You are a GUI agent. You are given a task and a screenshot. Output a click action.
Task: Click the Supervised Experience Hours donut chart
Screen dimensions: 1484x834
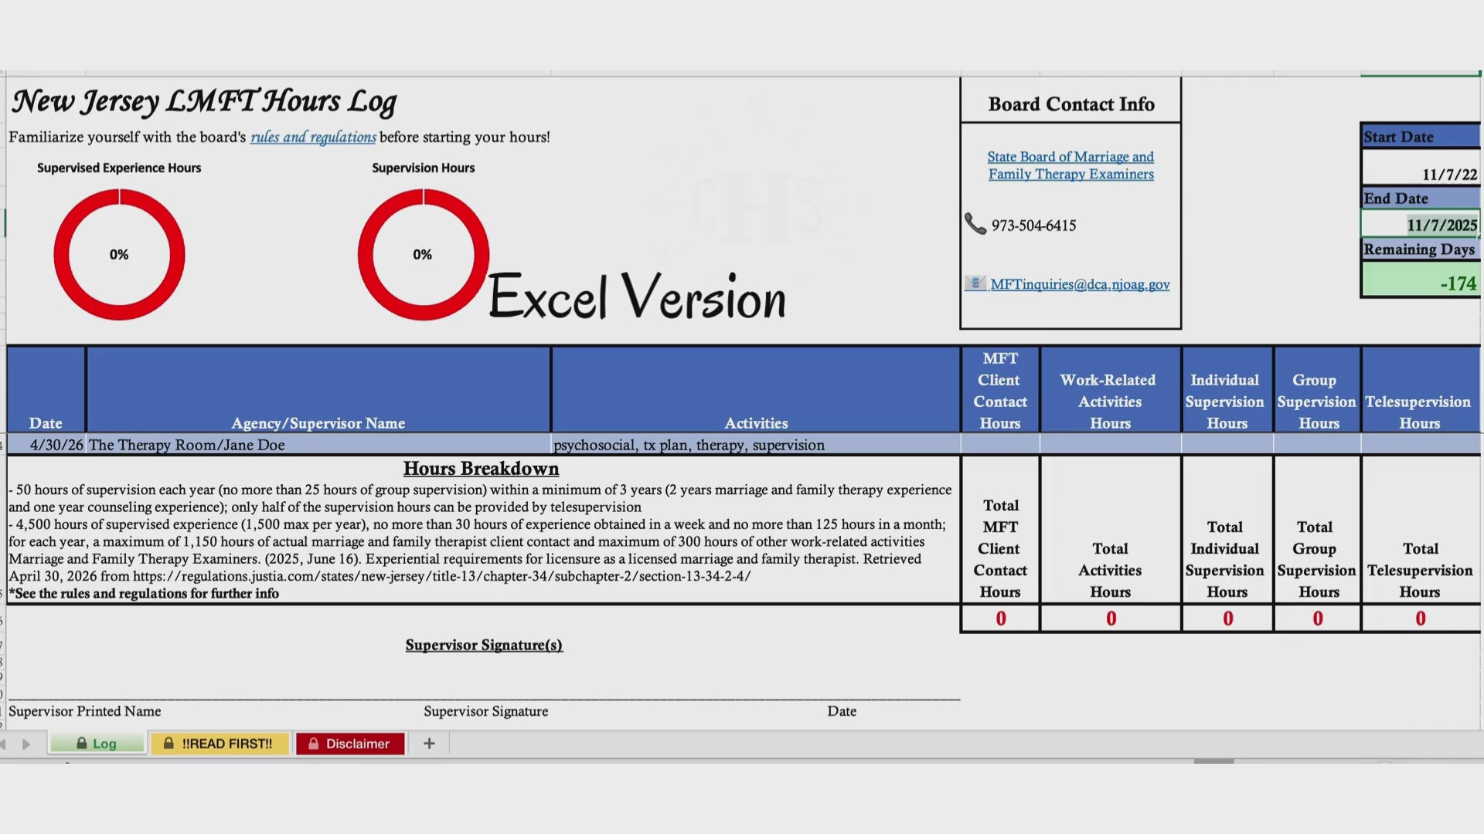[119, 254]
